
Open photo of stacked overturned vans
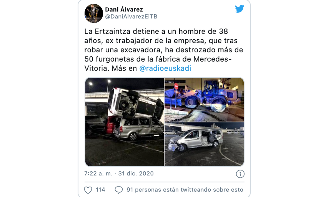124,122
